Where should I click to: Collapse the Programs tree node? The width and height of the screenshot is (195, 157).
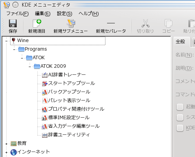pos(14,49)
